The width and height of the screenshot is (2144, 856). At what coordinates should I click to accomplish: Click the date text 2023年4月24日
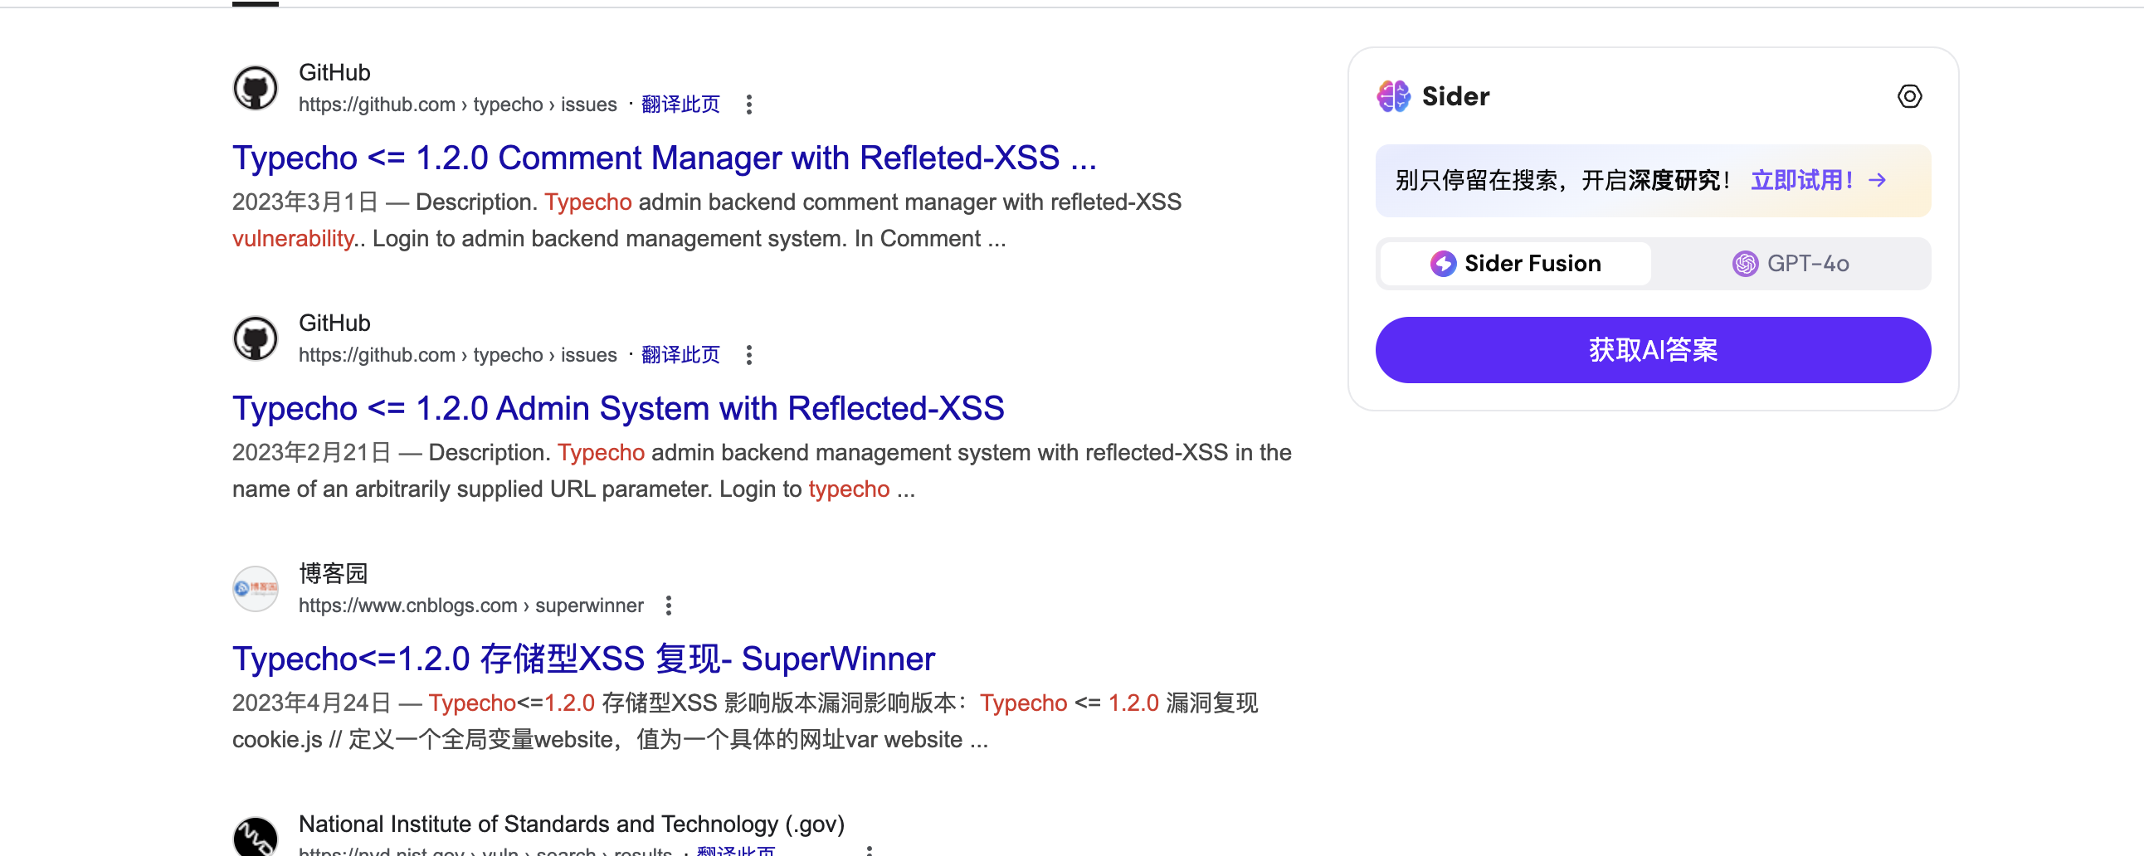pos(311,703)
